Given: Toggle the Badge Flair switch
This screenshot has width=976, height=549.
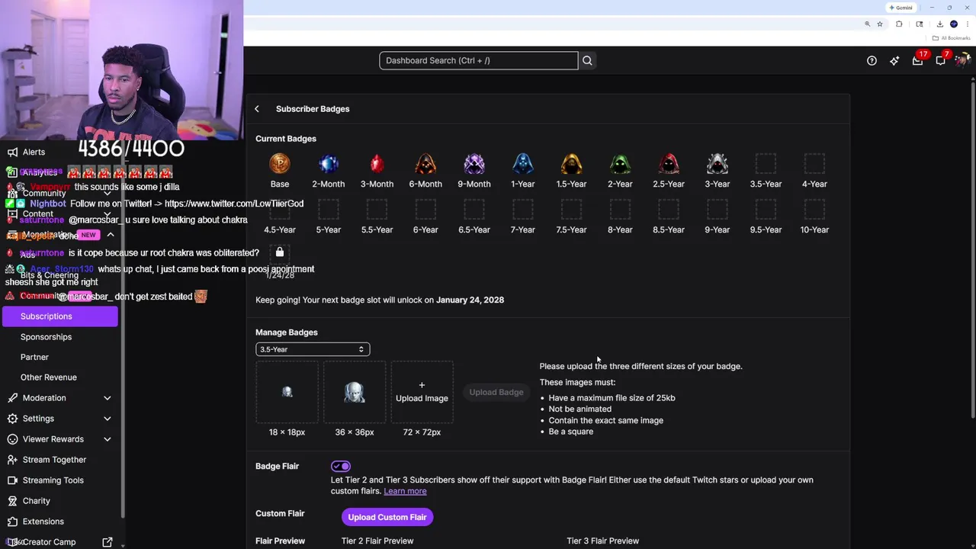Looking at the screenshot, I should (x=341, y=466).
